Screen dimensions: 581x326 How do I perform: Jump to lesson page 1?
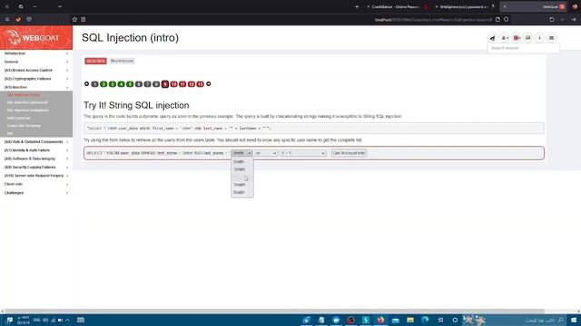(94, 84)
